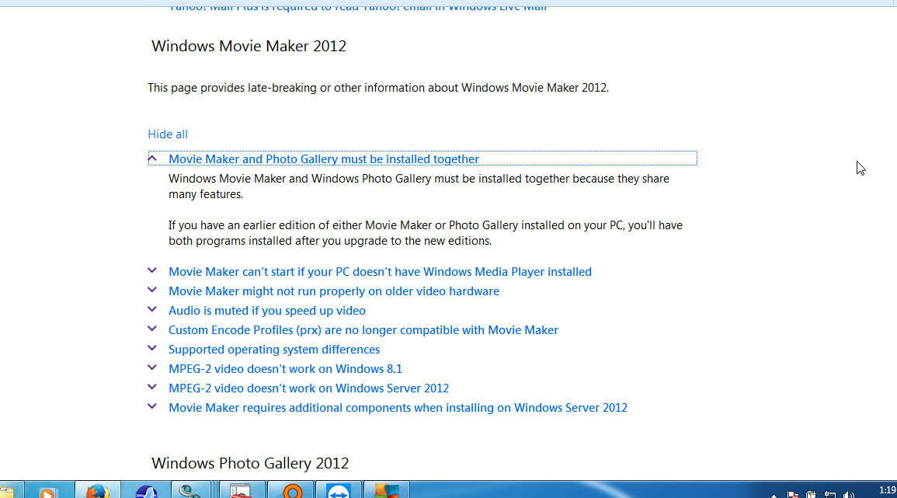Click text 'must be installed together because they share'

click(x=551, y=179)
